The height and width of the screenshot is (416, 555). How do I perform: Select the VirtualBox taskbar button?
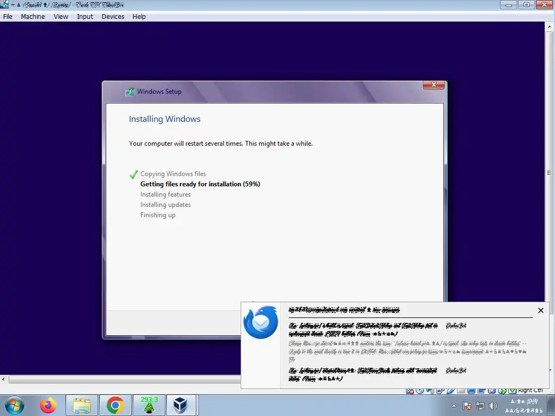pos(181,405)
